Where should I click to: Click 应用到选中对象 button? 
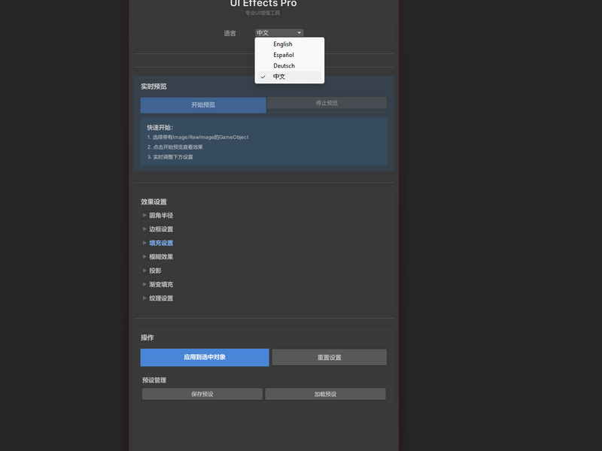(205, 358)
